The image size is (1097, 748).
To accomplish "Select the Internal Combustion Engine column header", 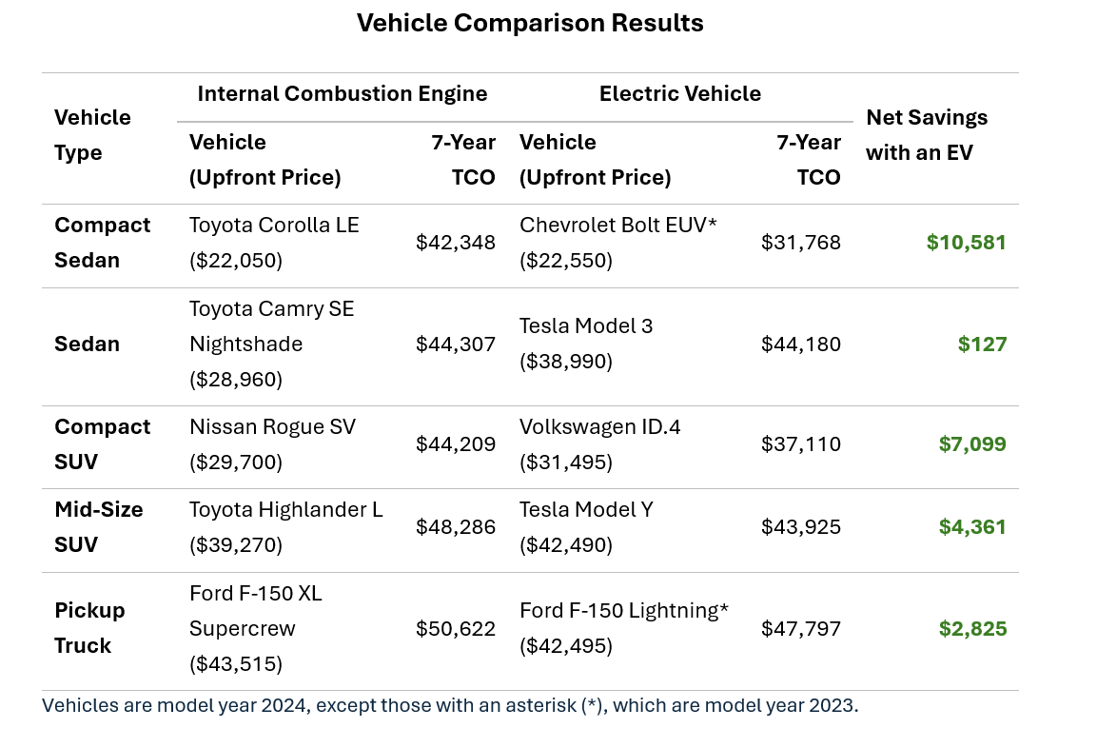I will pyautogui.click(x=342, y=94).
